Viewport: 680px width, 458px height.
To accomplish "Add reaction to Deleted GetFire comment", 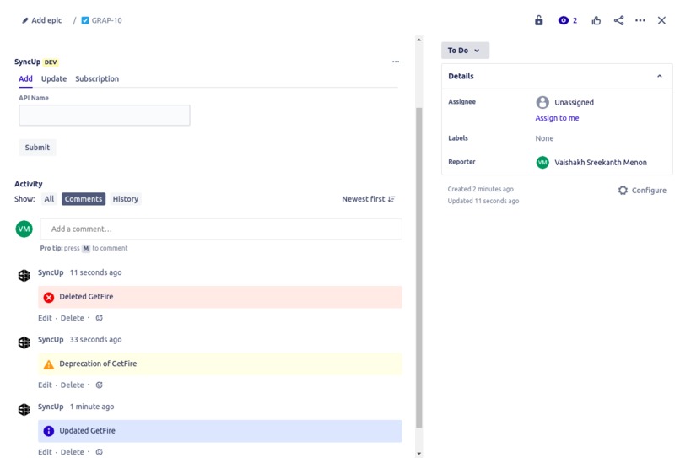I will [99, 318].
